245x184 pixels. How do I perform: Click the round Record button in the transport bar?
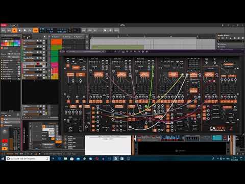(x=25, y=30)
